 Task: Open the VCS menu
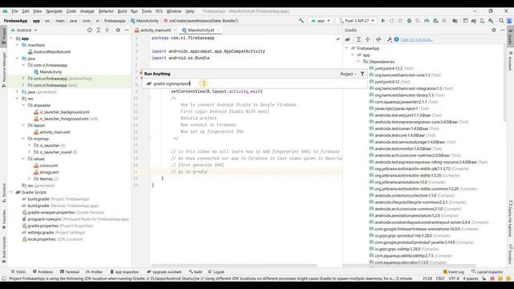click(159, 11)
